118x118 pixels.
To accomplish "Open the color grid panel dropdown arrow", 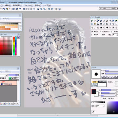I will 19,37.
